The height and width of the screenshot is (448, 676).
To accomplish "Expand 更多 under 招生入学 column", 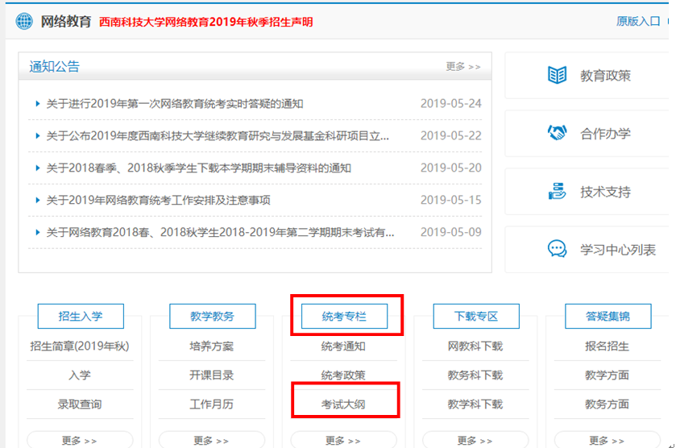I will (79, 441).
